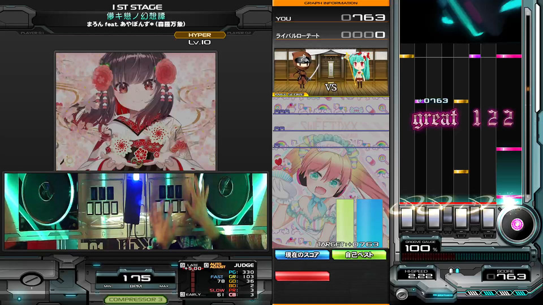Click the PG: 330 count

242,272
